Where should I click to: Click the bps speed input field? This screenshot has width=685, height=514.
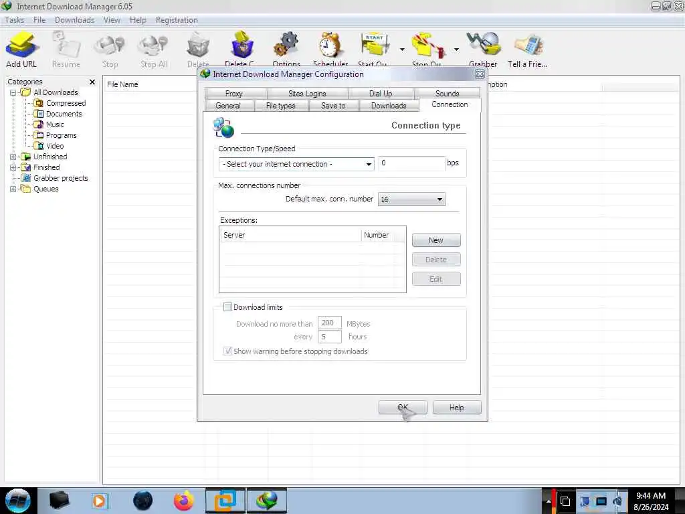coord(411,163)
